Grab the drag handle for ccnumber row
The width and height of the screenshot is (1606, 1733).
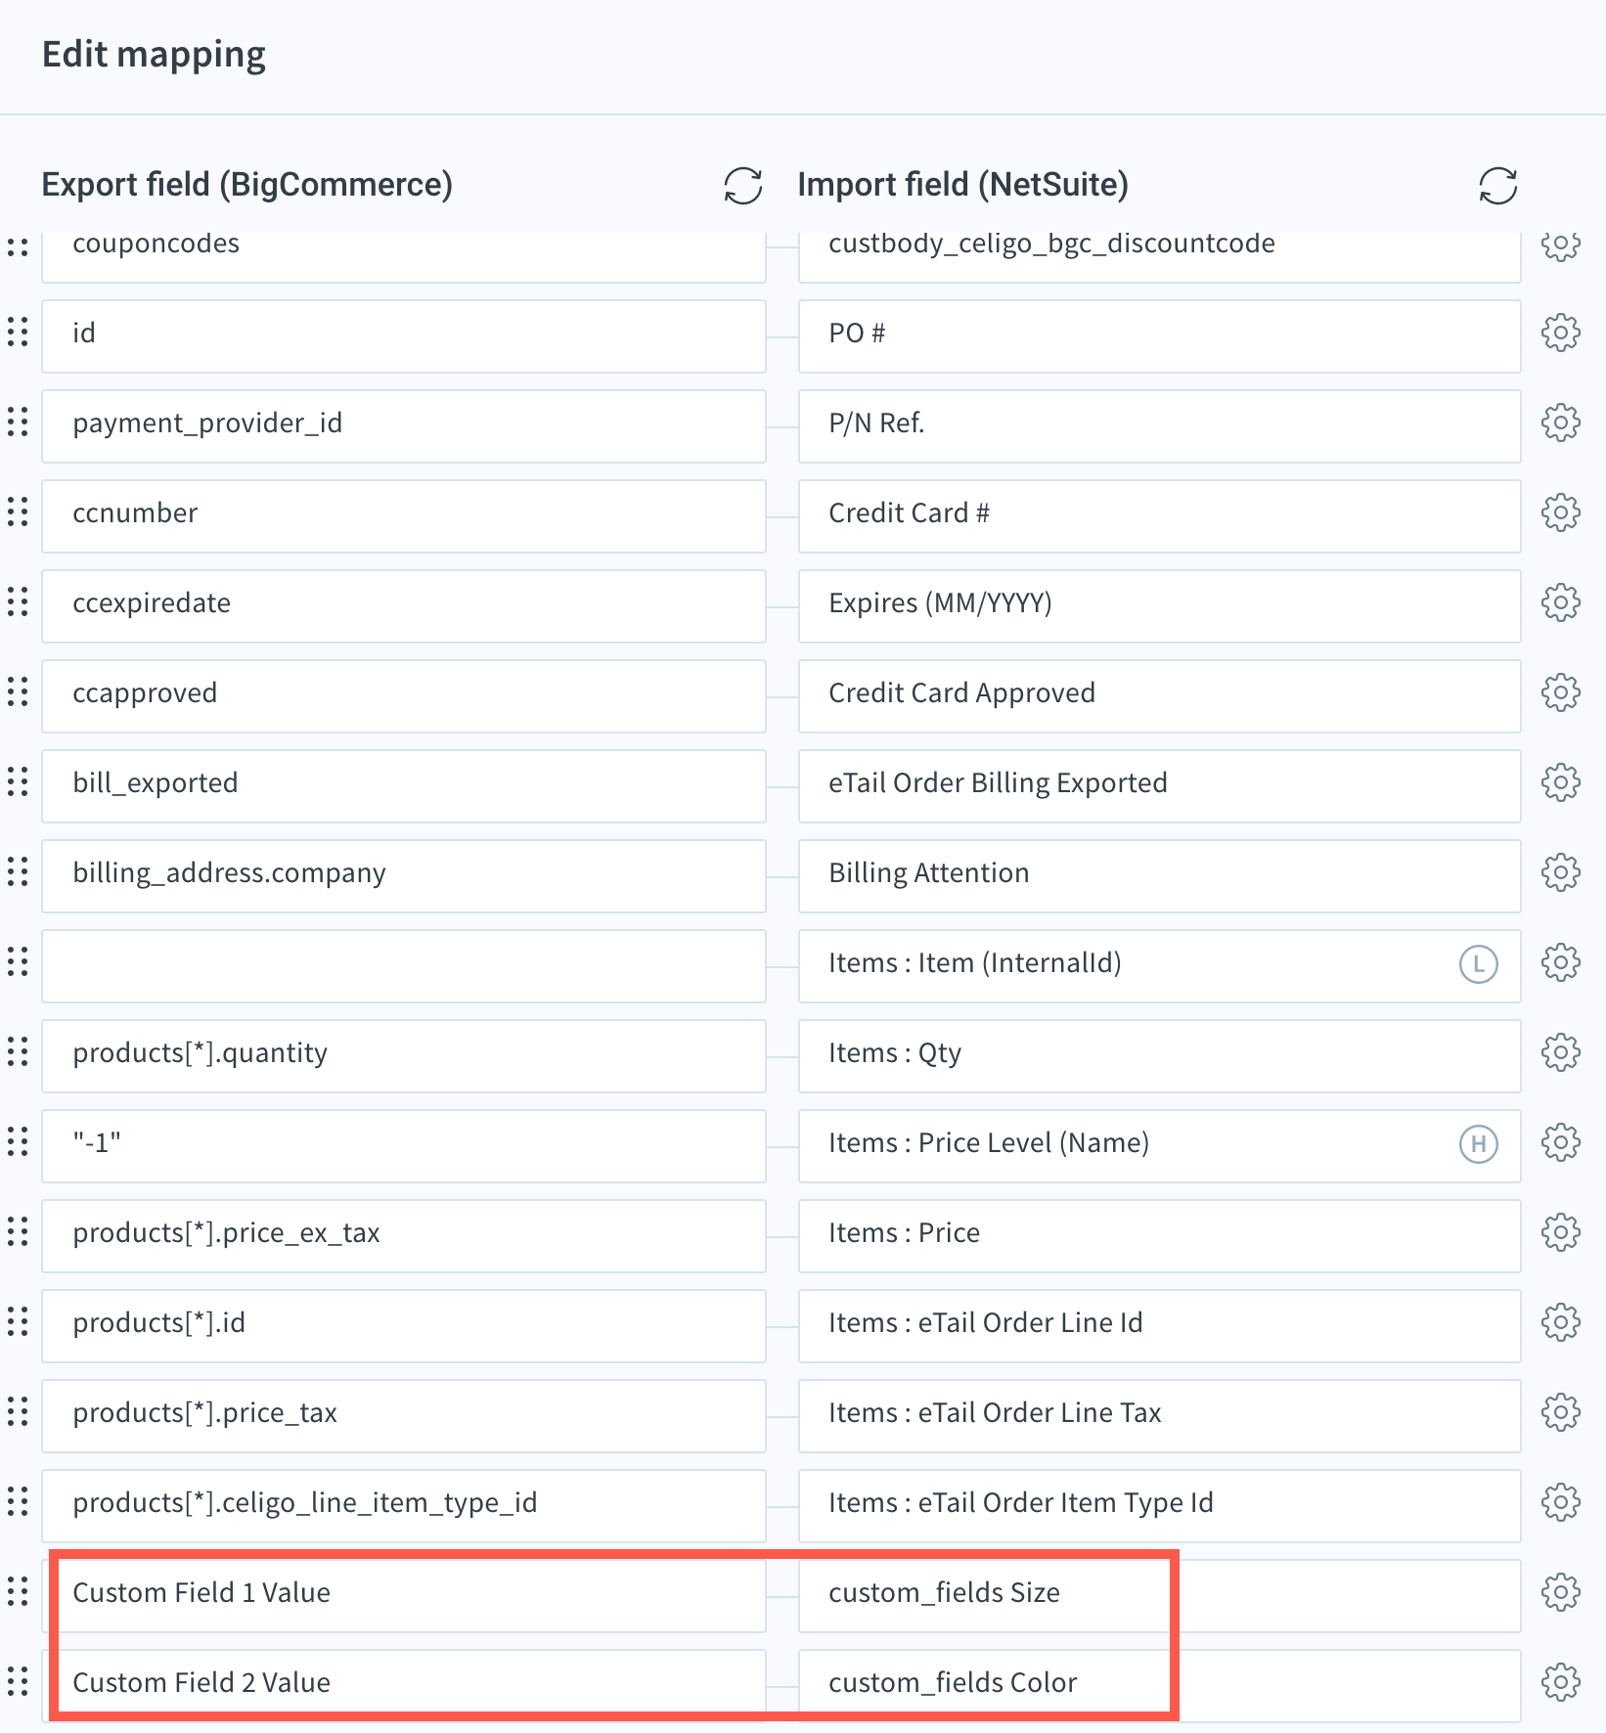point(18,513)
